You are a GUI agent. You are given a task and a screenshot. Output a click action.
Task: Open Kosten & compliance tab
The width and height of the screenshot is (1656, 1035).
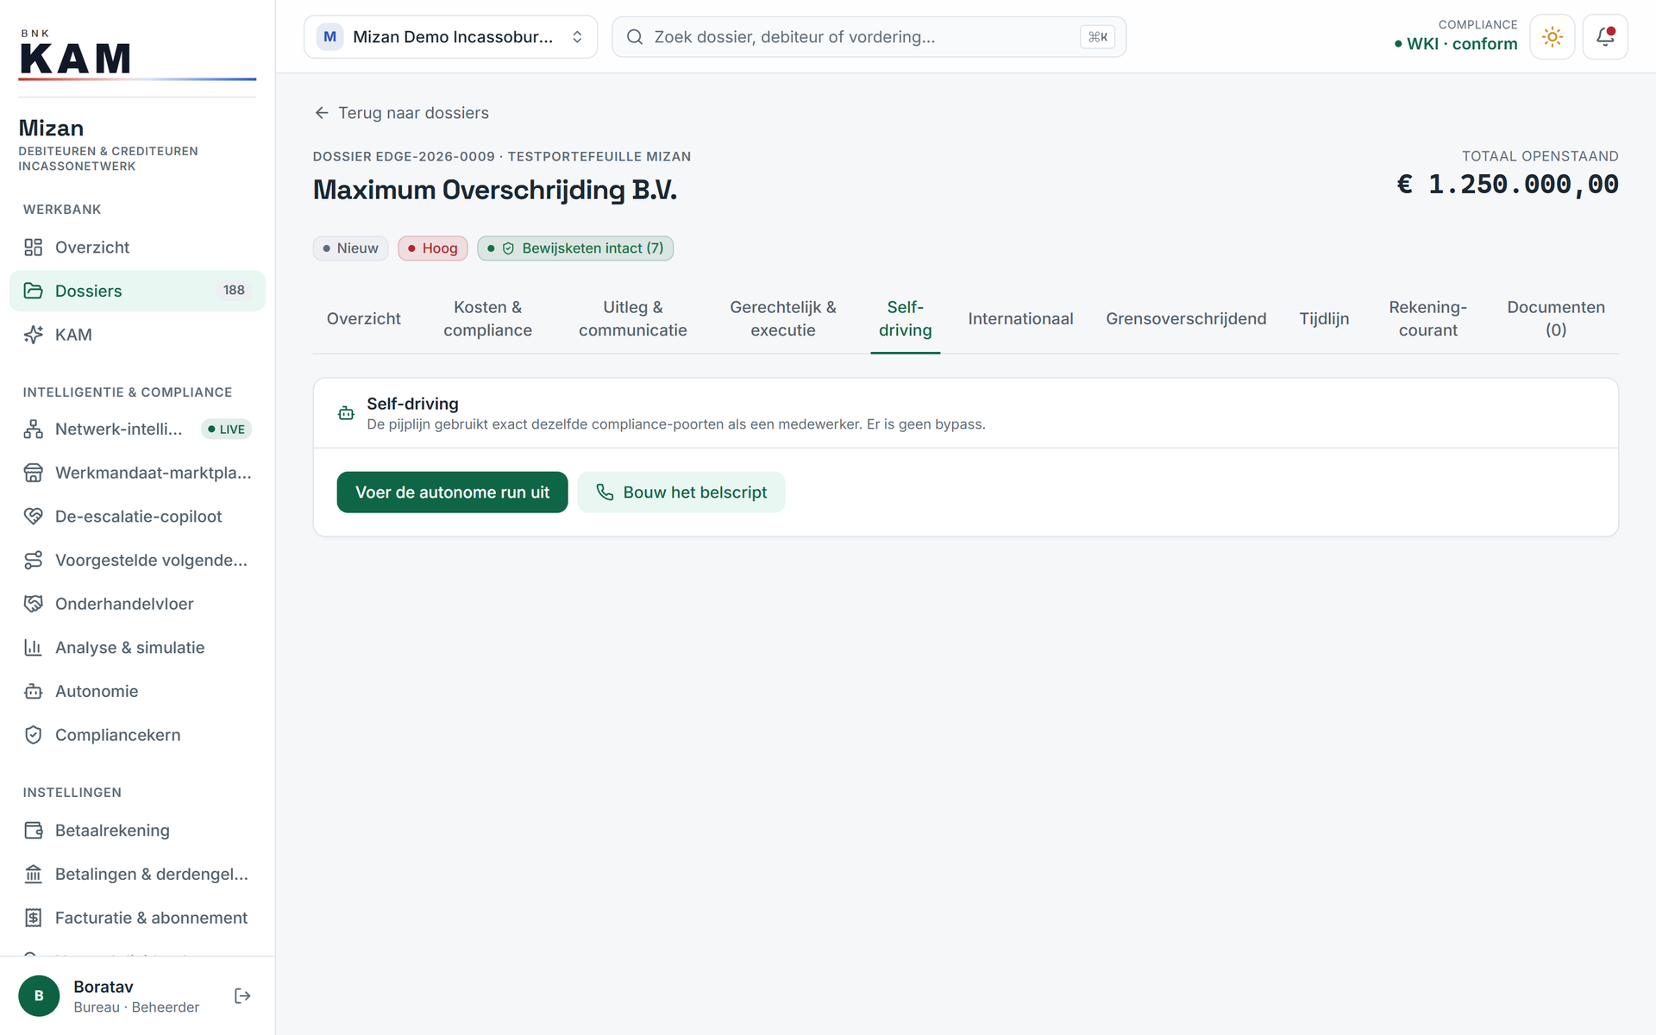[487, 319]
